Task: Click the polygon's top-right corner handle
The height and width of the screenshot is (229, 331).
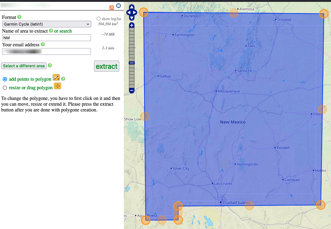Action: coord(323,14)
